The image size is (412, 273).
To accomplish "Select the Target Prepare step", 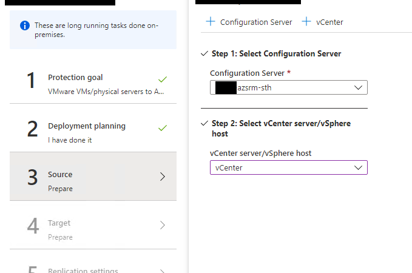I will pos(93,225).
